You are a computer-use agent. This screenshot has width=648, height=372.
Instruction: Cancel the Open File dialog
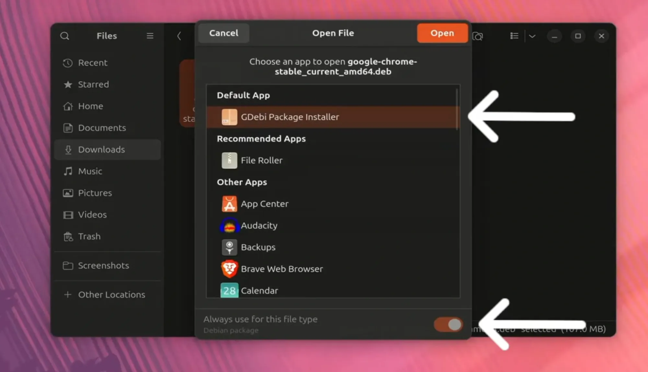(223, 33)
